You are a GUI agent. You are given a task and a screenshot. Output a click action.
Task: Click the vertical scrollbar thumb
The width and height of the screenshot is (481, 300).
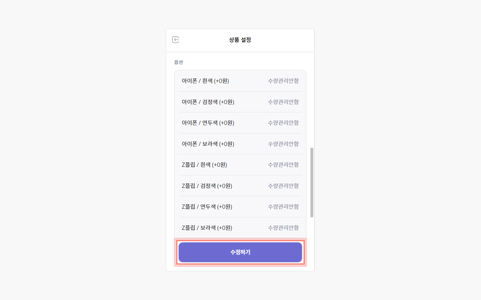coord(312,182)
